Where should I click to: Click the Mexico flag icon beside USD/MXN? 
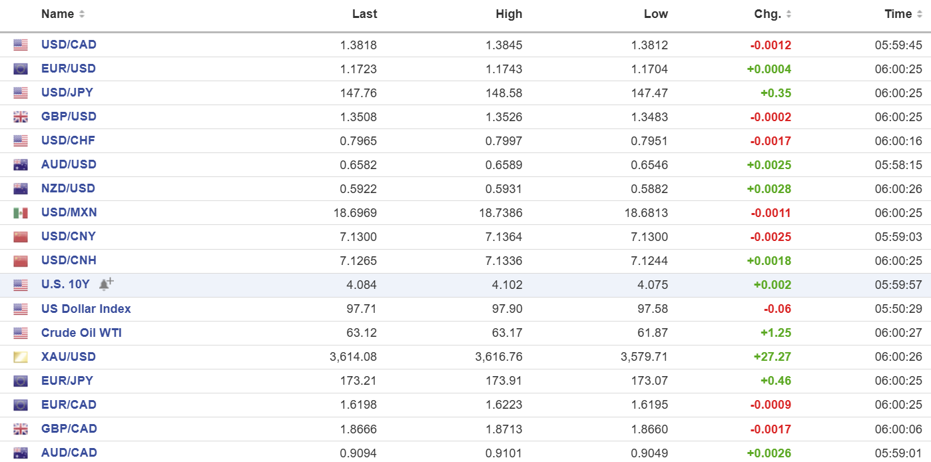[21, 213]
